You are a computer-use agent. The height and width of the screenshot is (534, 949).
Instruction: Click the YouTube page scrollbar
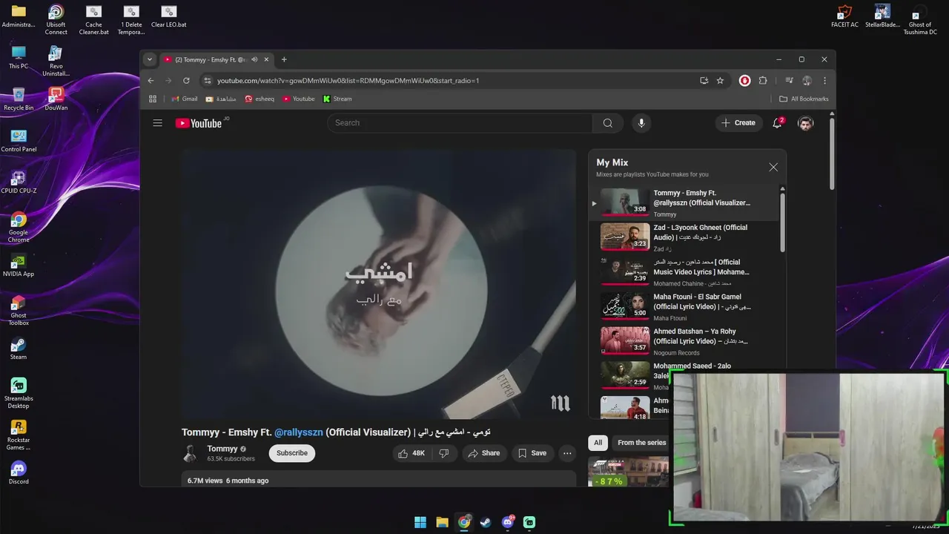832,152
